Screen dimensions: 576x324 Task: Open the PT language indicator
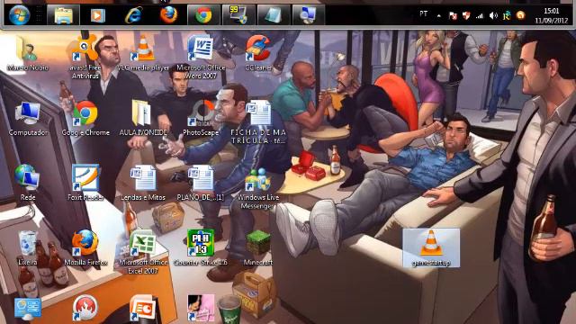click(x=424, y=14)
